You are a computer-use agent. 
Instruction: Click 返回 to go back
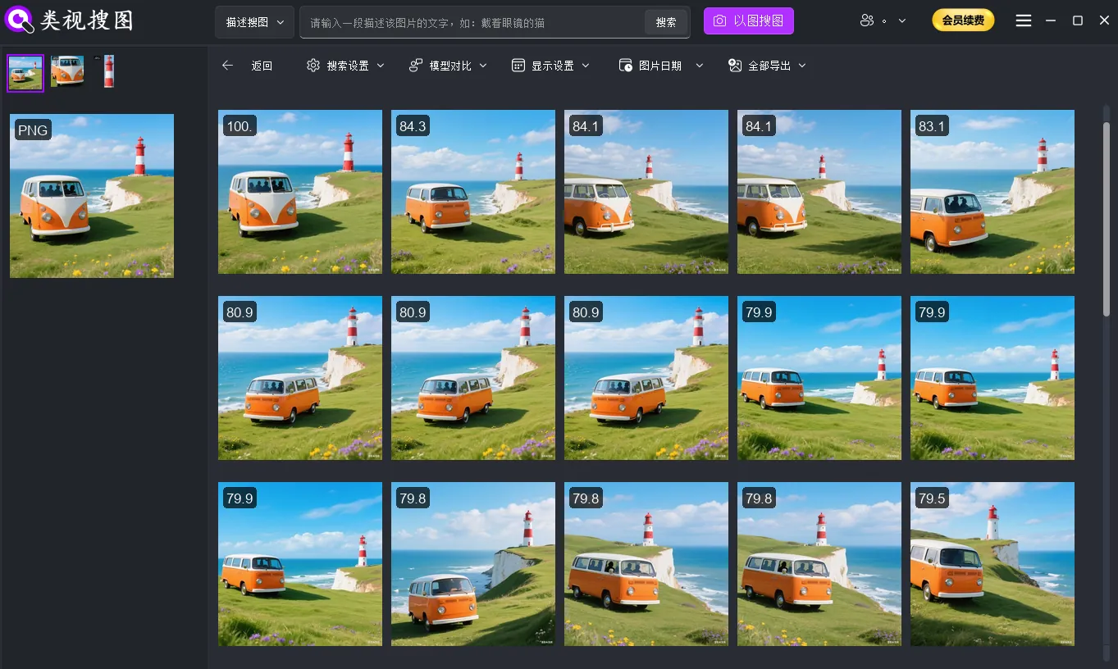(262, 66)
